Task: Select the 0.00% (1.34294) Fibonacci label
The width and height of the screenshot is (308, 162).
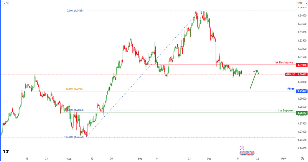Action: point(75,11)
